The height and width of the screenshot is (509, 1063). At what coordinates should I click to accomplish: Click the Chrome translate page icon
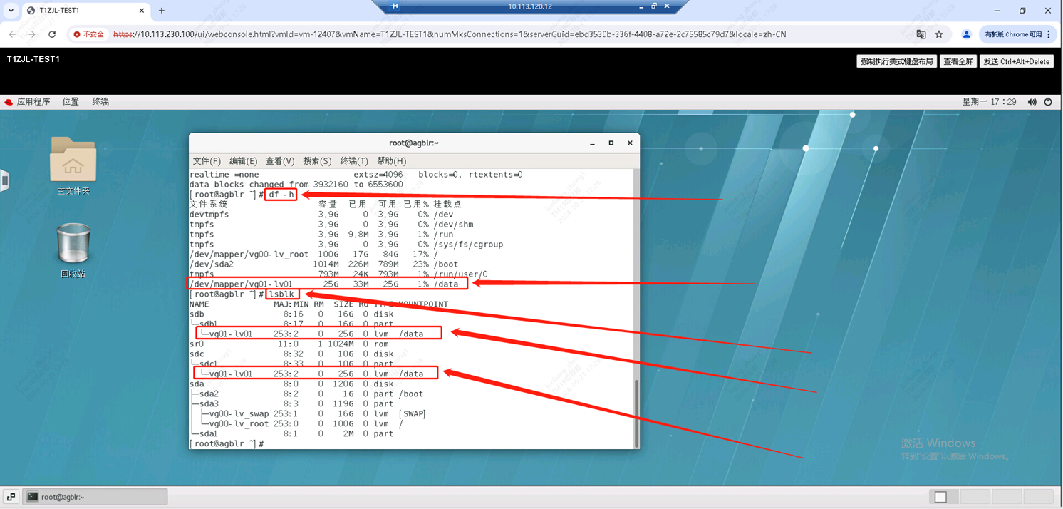pyautogui.click(x=921, y=34)
